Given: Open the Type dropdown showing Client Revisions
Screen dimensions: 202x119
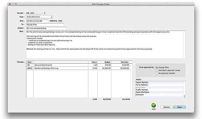Looking at the screenshot, I should [x=39, y=17].
